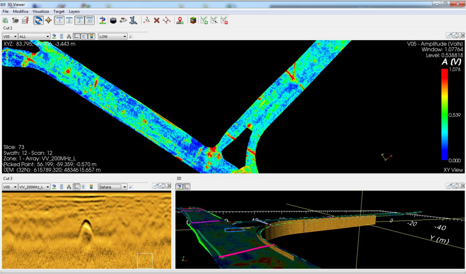Click the 'Slice: 73' text overlay
Image resolution: width=466 pixels, height=274 pixels.
[14, 147]
